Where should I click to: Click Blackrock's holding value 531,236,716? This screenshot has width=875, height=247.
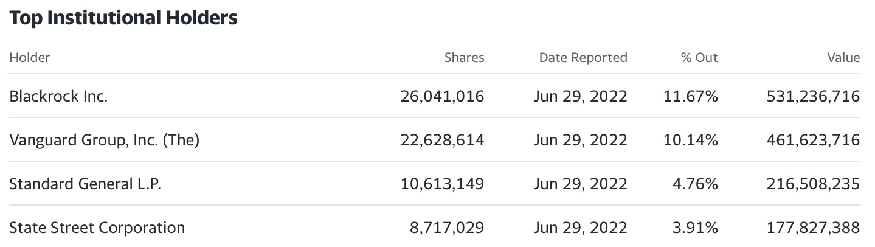[815, 96]
